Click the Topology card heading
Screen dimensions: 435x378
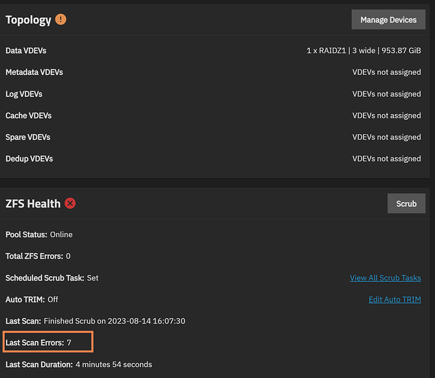[28, 20]
